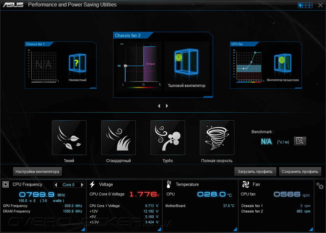Select the Silent (Тихий) fan mode icon
The width and height of the screenshot is (326, 233).
click(69, 138)
